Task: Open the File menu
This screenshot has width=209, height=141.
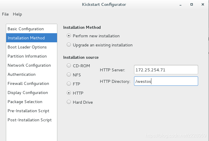Action: (x=5, y=14)
